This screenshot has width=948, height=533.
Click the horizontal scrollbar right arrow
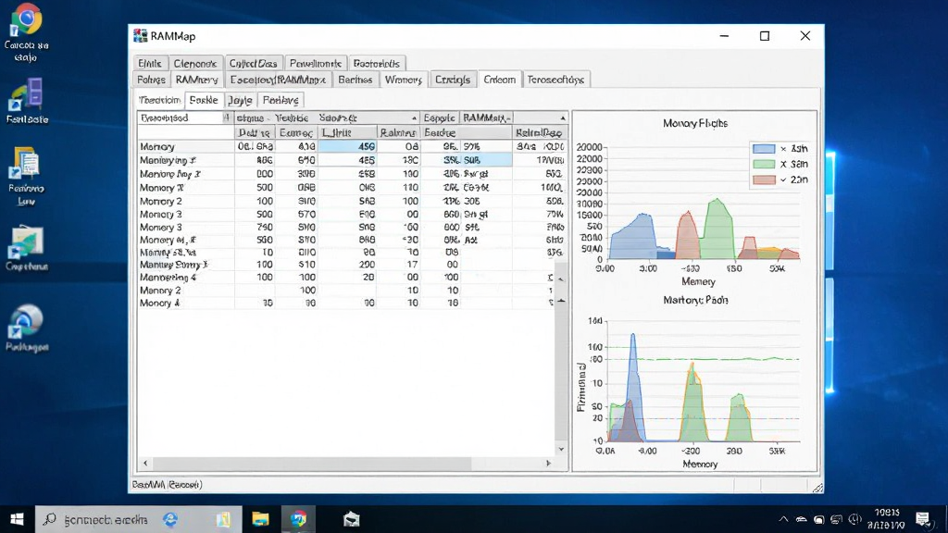pos(548,464)
